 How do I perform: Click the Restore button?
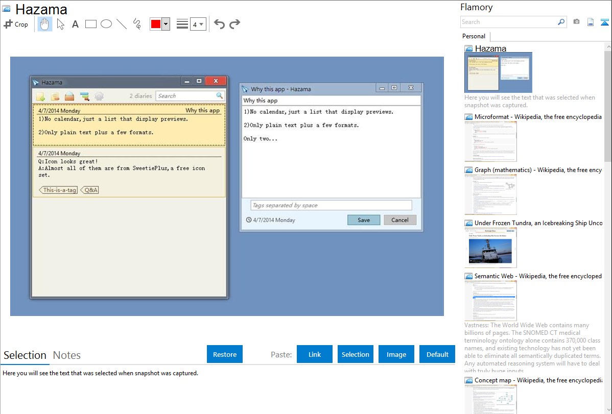(x=225, y=354)
